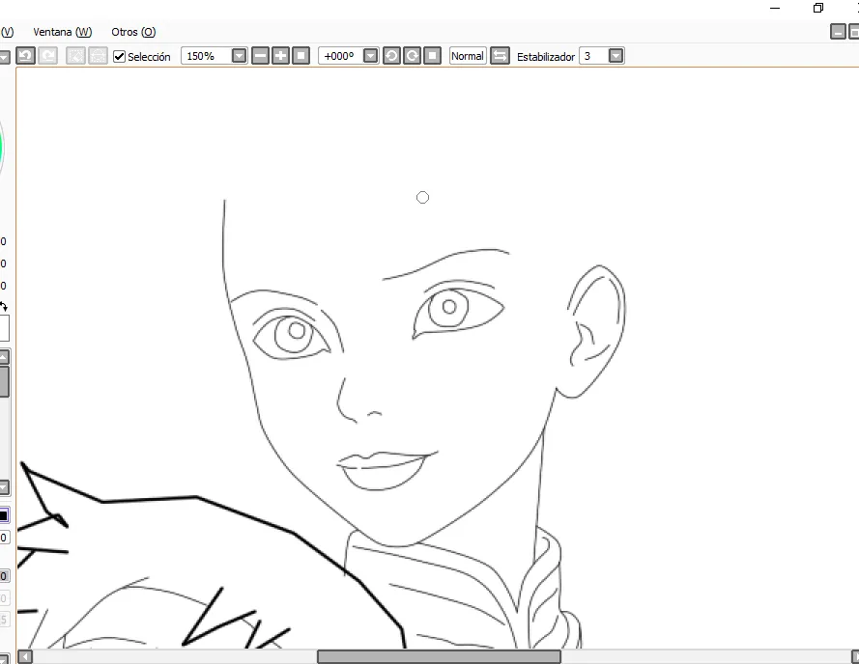The width and height of the screenshot is (859, 664).
Task: Click the 150% zoom value field
Action: pyautogui.click(x=207, y=56)
